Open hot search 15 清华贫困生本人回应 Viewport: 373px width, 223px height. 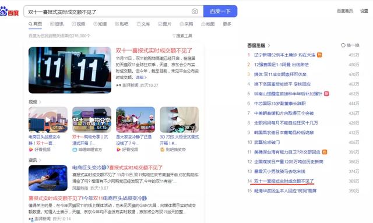(285, 190)
